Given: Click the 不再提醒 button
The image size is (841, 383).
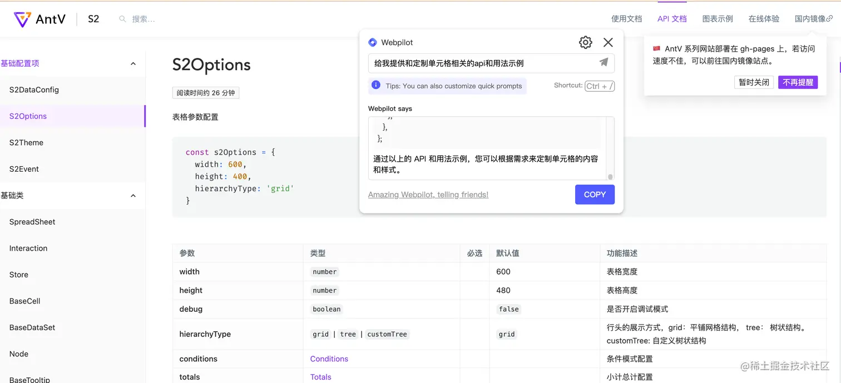Looking at the screenshot, I should pyautogui.click(x=798, y=82).
